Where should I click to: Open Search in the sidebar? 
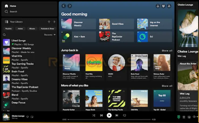click(x=11, y=12)
